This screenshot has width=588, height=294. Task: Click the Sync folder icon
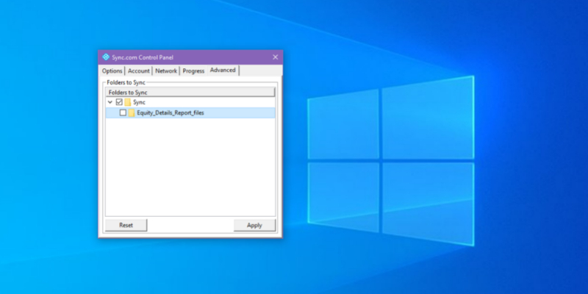point(128,102)
